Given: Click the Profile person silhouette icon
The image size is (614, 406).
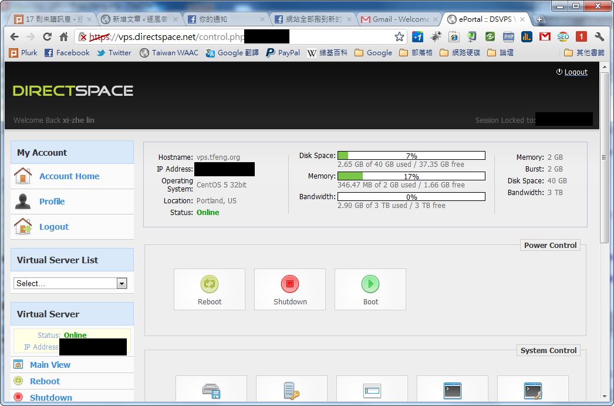Looking at the screenshot, I should pos(23,201).
